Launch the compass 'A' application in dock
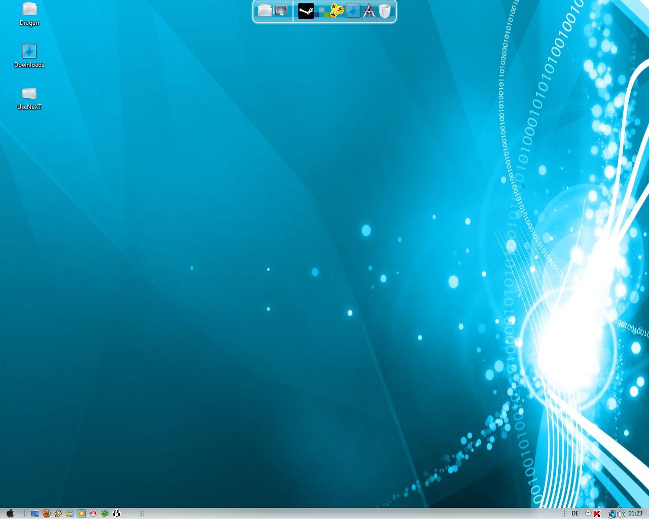Viewport: 649px width, 519px height. pos(369,11)
